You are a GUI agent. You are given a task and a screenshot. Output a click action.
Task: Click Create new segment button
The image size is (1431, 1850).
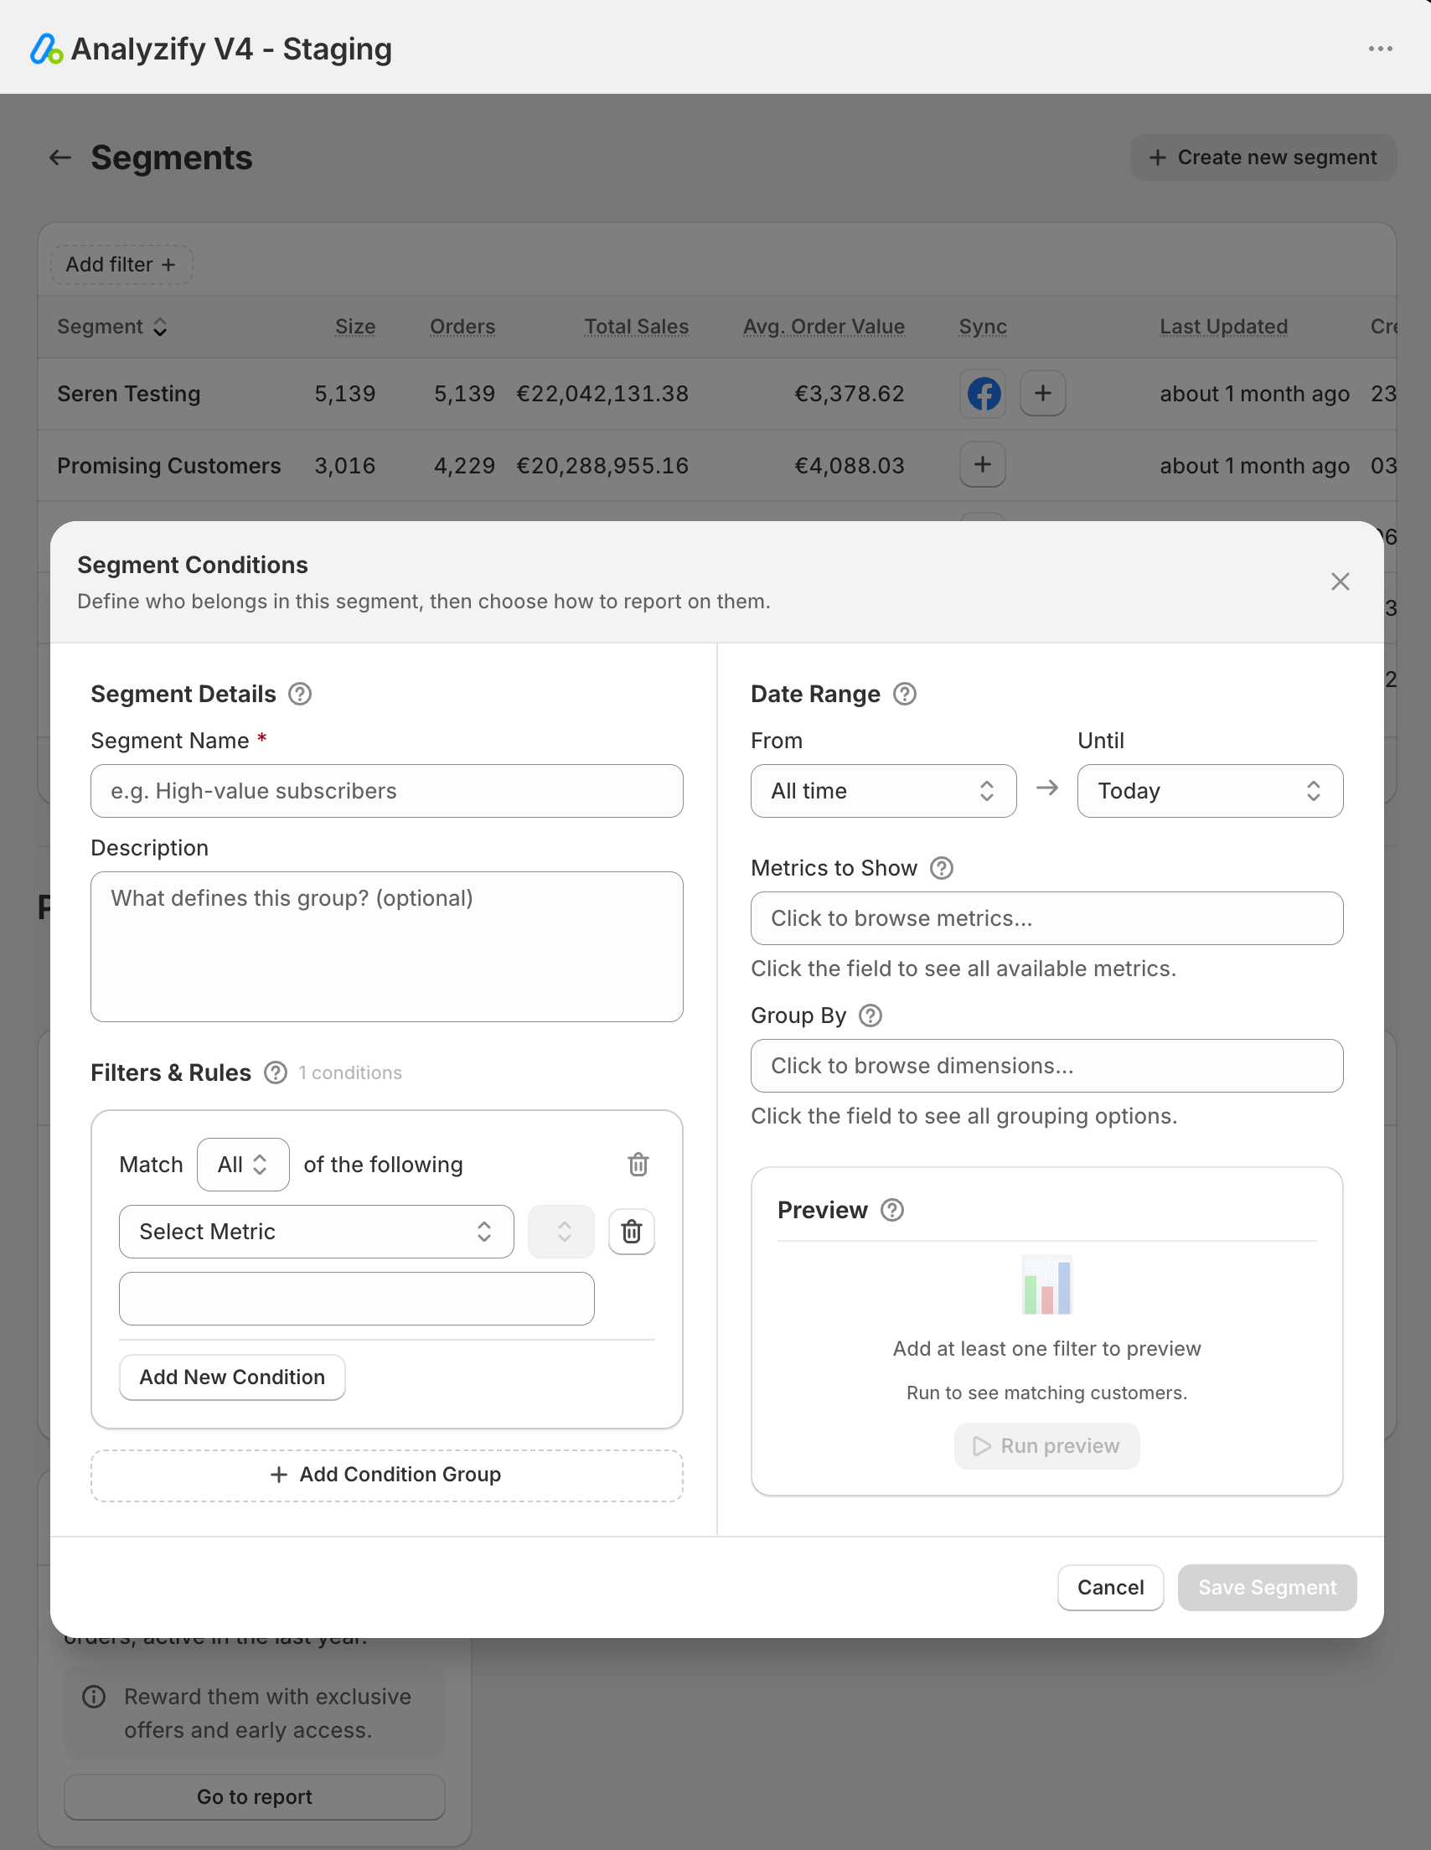point(1263,158)
